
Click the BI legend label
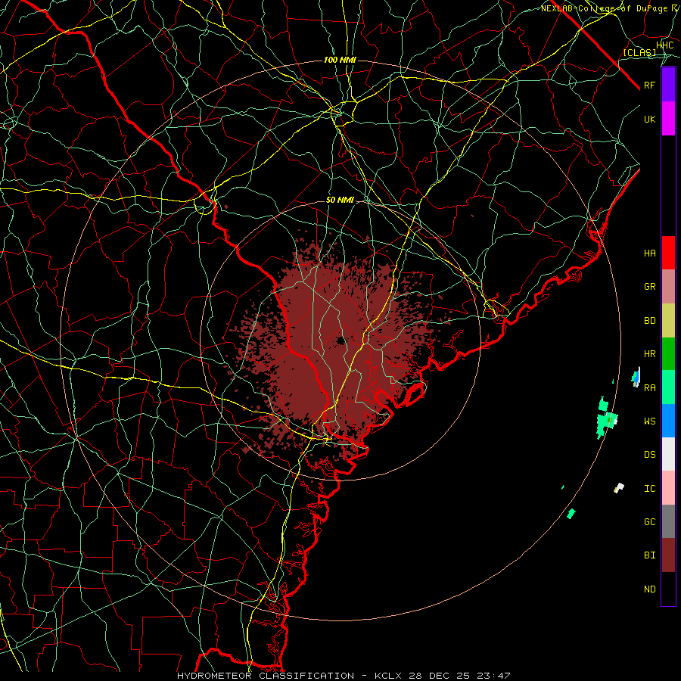pos(649,555)
